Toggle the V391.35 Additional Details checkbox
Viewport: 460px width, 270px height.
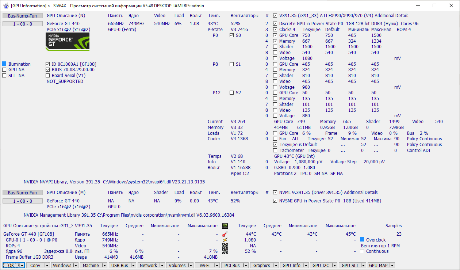click(275, 16)
